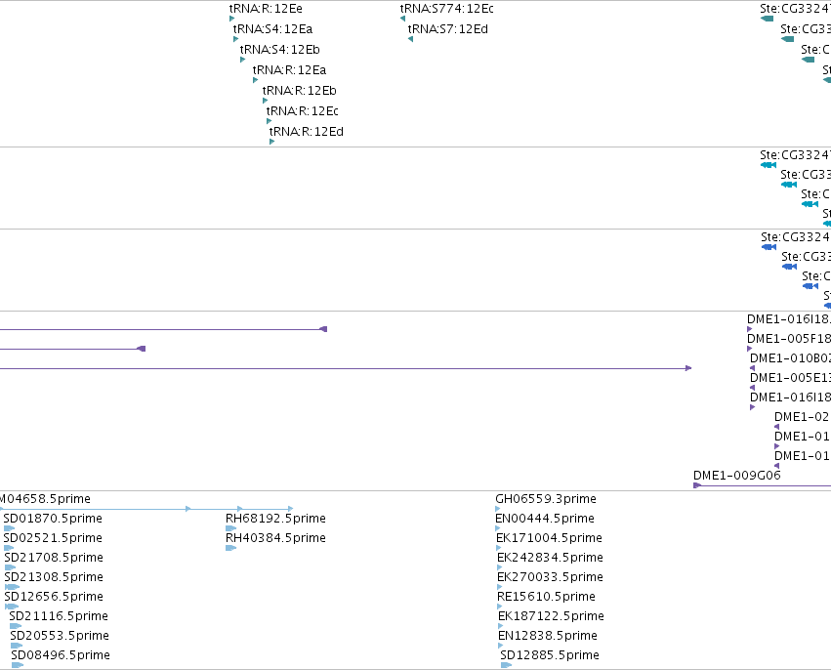Click the SD21308.5prime label

click(x=54, y=576)
